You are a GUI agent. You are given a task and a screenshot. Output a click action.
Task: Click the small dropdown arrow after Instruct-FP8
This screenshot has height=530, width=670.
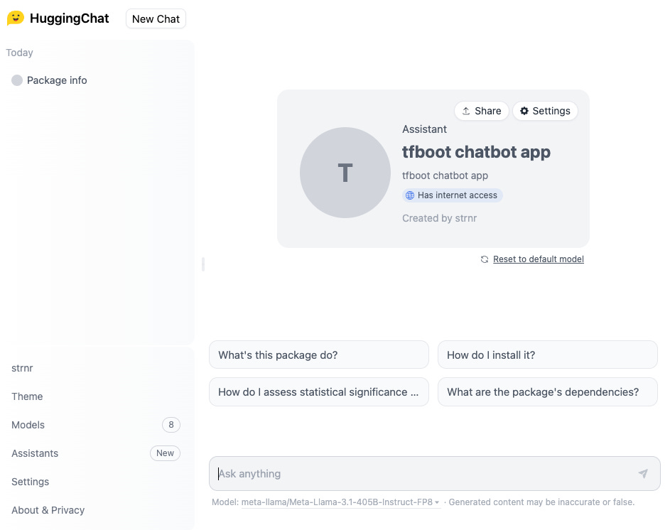tap(437, 502)
